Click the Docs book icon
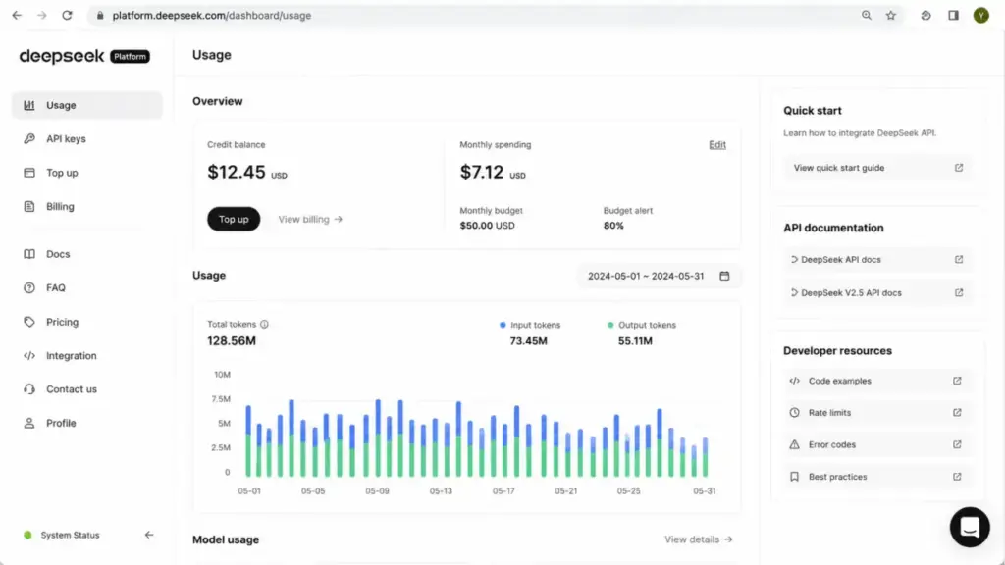The height and width of the screenshot is (565, 1005). (x=29, y=254)
